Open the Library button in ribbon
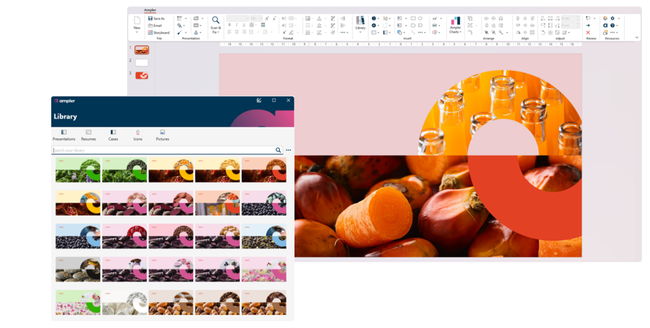This screenshot has width=650, height=328. (x=360, y=22)
